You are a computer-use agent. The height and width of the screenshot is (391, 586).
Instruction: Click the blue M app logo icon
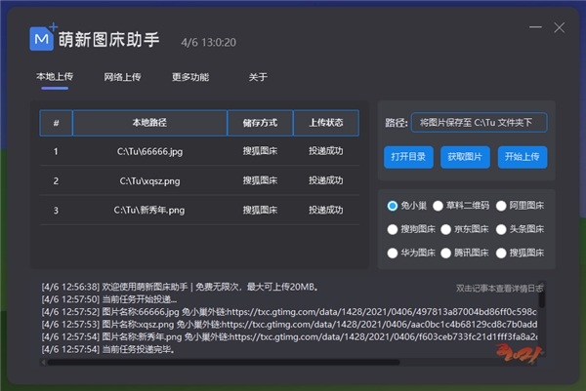click(43, 37)
